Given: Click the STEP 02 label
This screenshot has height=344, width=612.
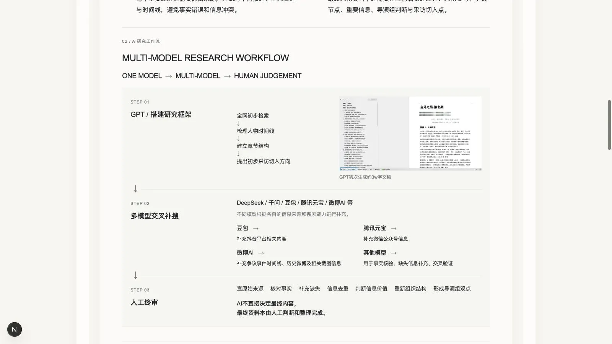Looking at the screenshot, I should tap(140, 204).
